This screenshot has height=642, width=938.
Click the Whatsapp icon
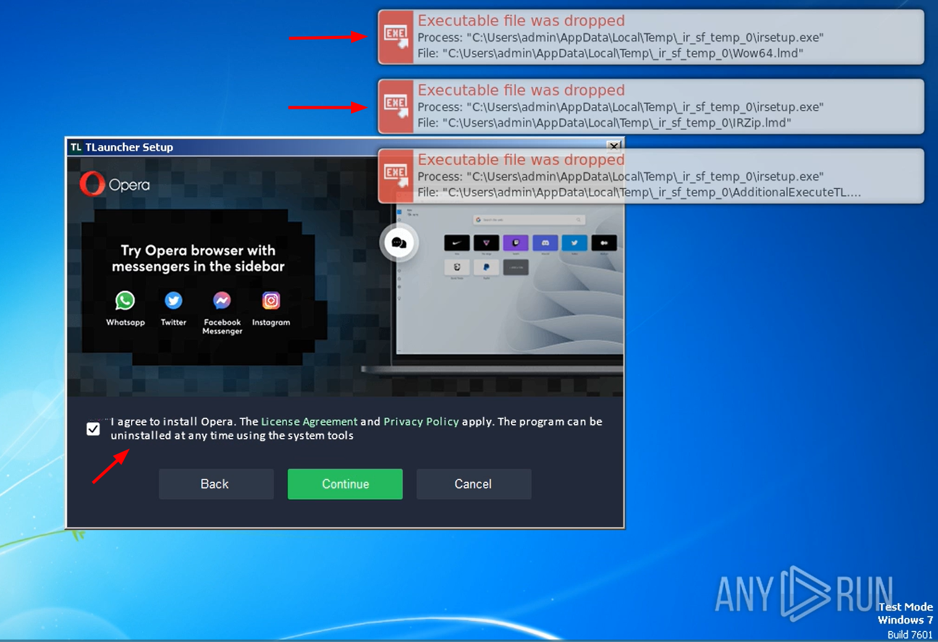125,301
